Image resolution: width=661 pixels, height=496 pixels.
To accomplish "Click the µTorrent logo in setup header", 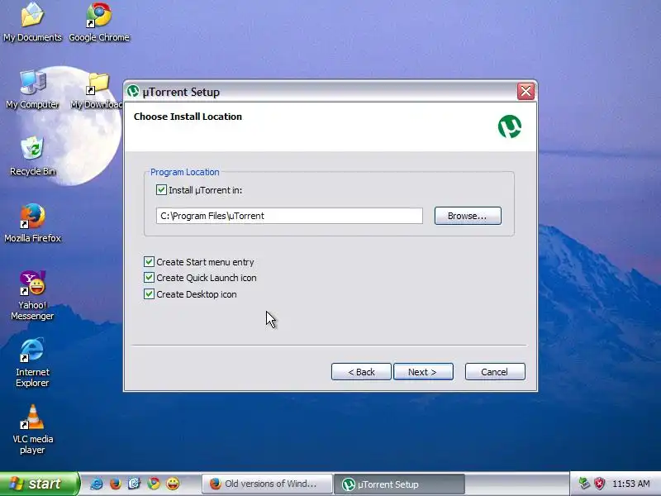I will 510,126.
